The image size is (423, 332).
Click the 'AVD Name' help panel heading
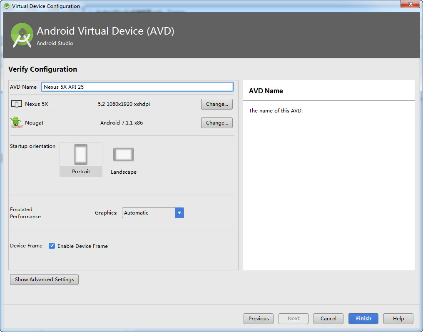pos(266,91)
